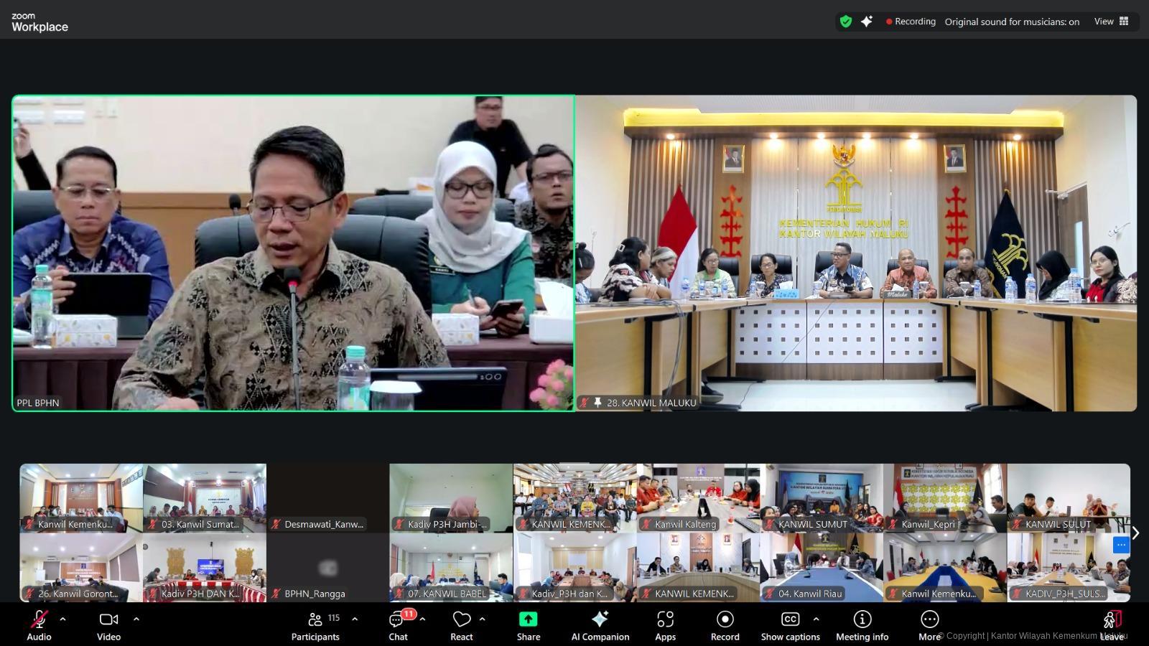Select the 04. Kanwil Riau video thumbnail

click(x=822, y=567)
